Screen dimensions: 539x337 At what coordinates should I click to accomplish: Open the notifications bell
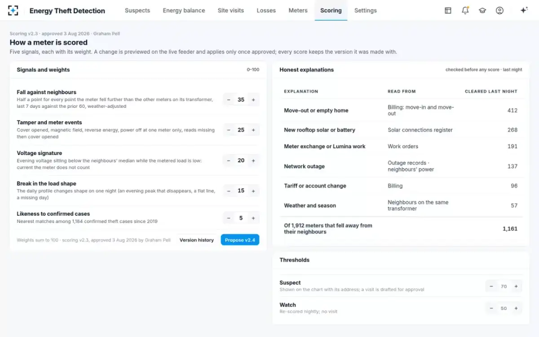click(465, 10)
